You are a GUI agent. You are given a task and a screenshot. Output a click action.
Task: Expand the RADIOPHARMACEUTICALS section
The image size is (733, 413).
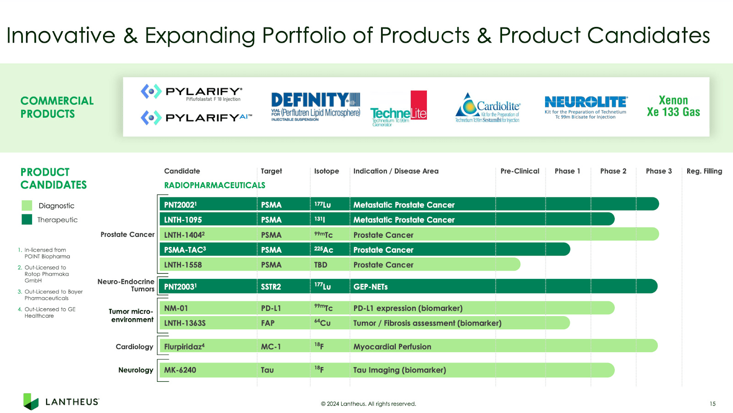point(214,185)
